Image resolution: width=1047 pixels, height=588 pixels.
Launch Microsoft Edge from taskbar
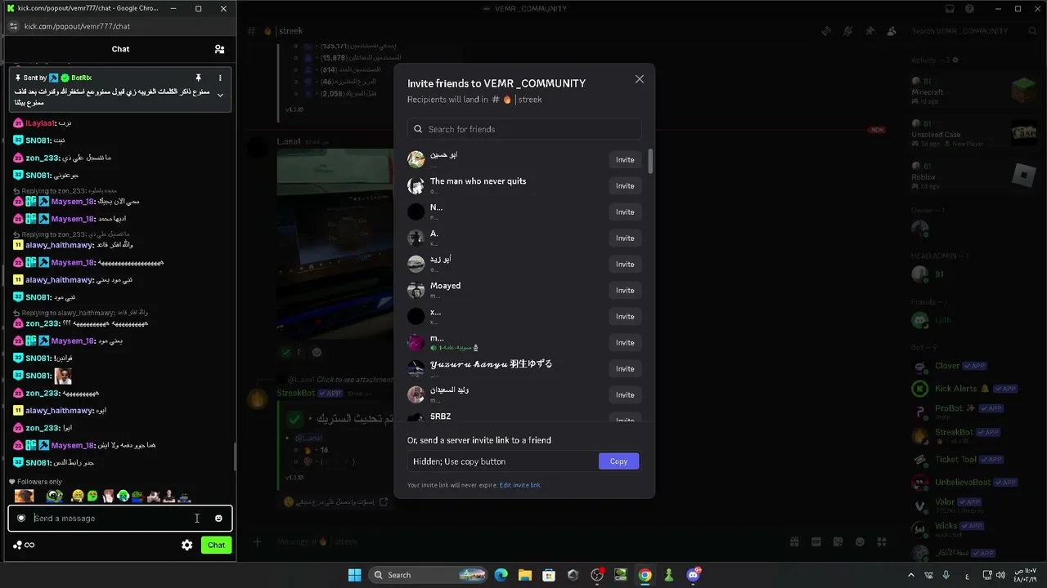[x=501, y=575]
